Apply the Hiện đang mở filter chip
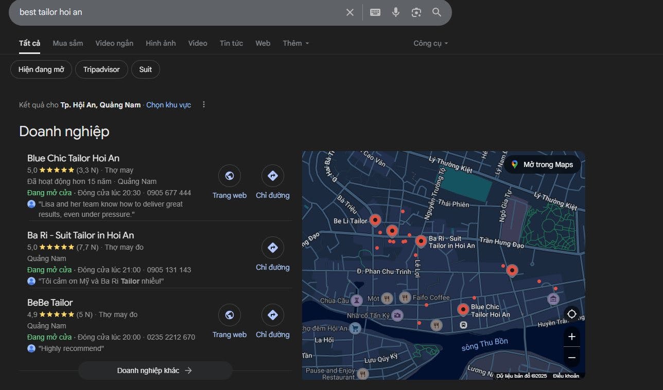This screenshot has width=663, height=390. point(41,69)
